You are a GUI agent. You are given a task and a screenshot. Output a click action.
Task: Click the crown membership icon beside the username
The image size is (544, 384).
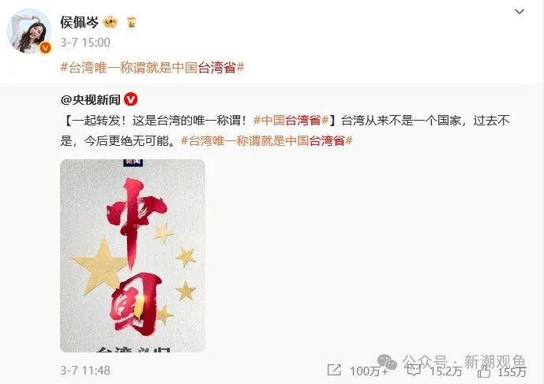pyautogui.click(x=111, y=23)
